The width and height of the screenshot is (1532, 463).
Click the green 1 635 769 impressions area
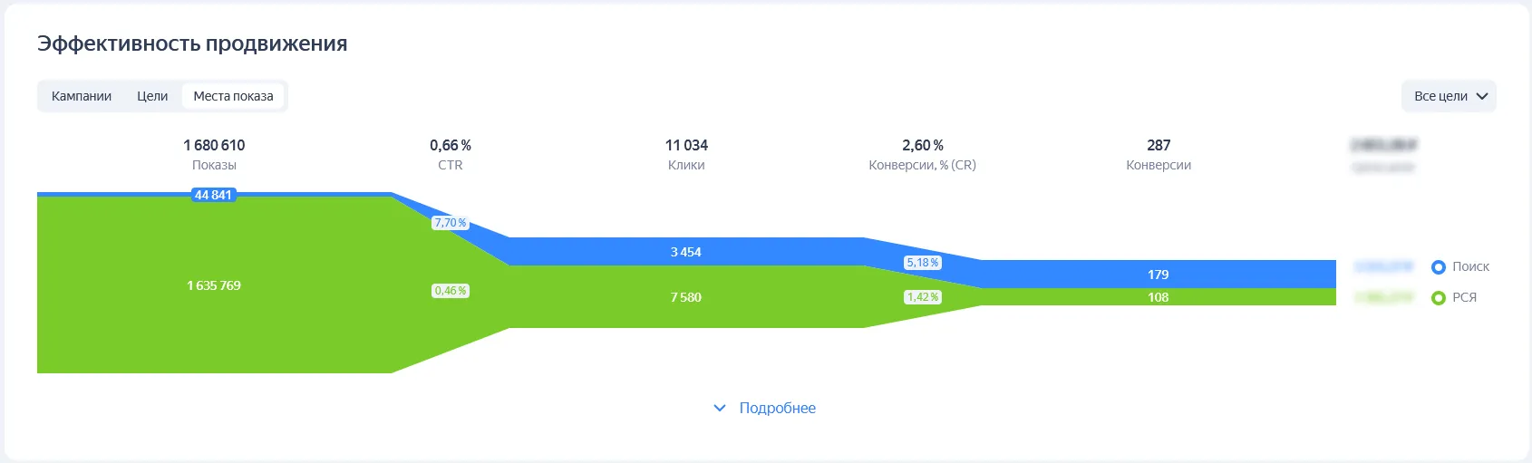tap(214, 285)
